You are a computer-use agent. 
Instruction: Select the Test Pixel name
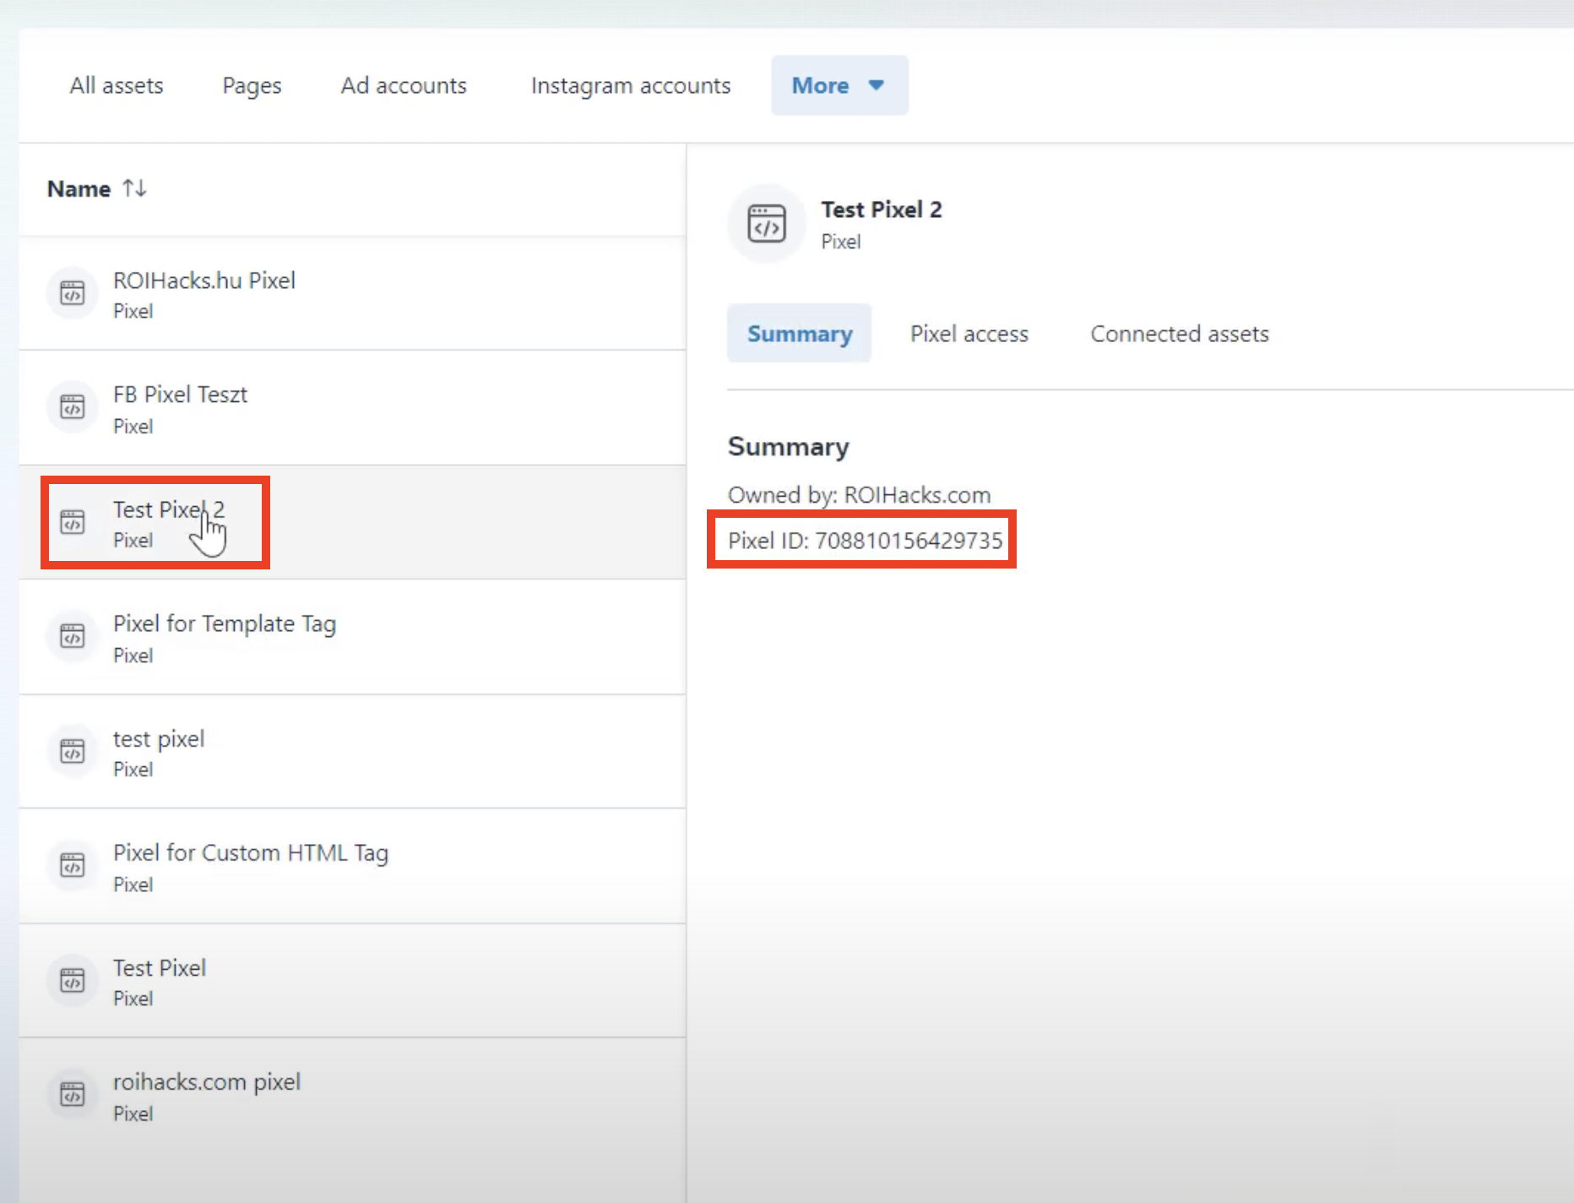pos(160,968)
